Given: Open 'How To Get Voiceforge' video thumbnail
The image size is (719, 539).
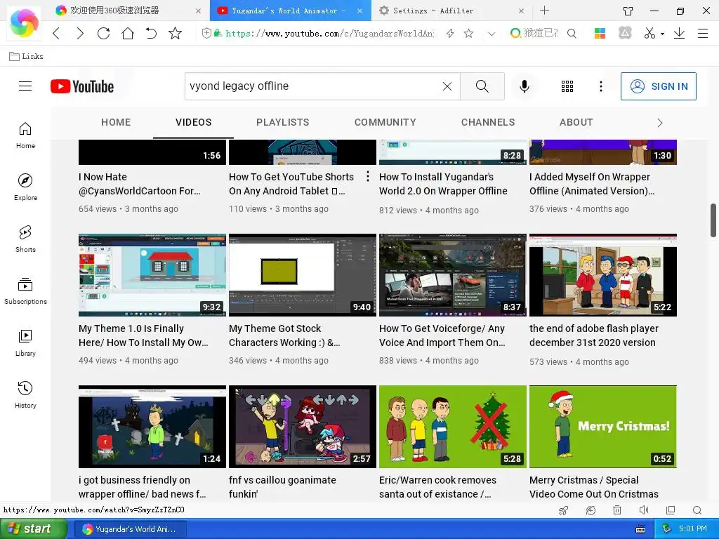Looking at the screenshot, I should click(x=453, y=275).
